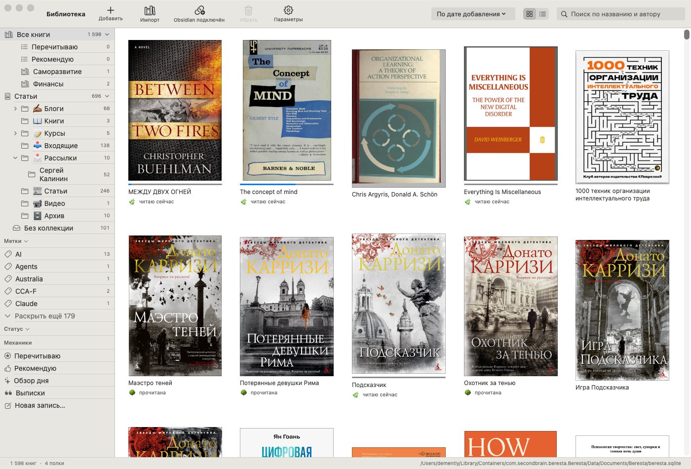Expand the Блоги folder arrow
691x469 pixels.
pos(15,109)
